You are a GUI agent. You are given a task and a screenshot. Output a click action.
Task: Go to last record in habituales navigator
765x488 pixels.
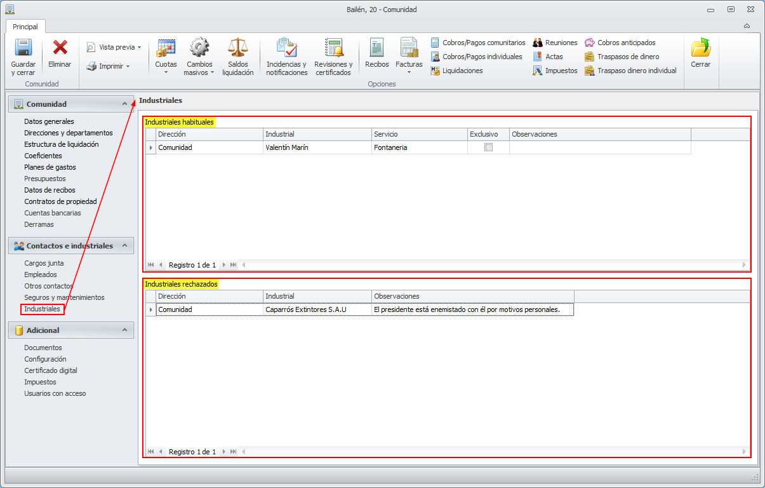pyautogui.click(x=234, y=265)
